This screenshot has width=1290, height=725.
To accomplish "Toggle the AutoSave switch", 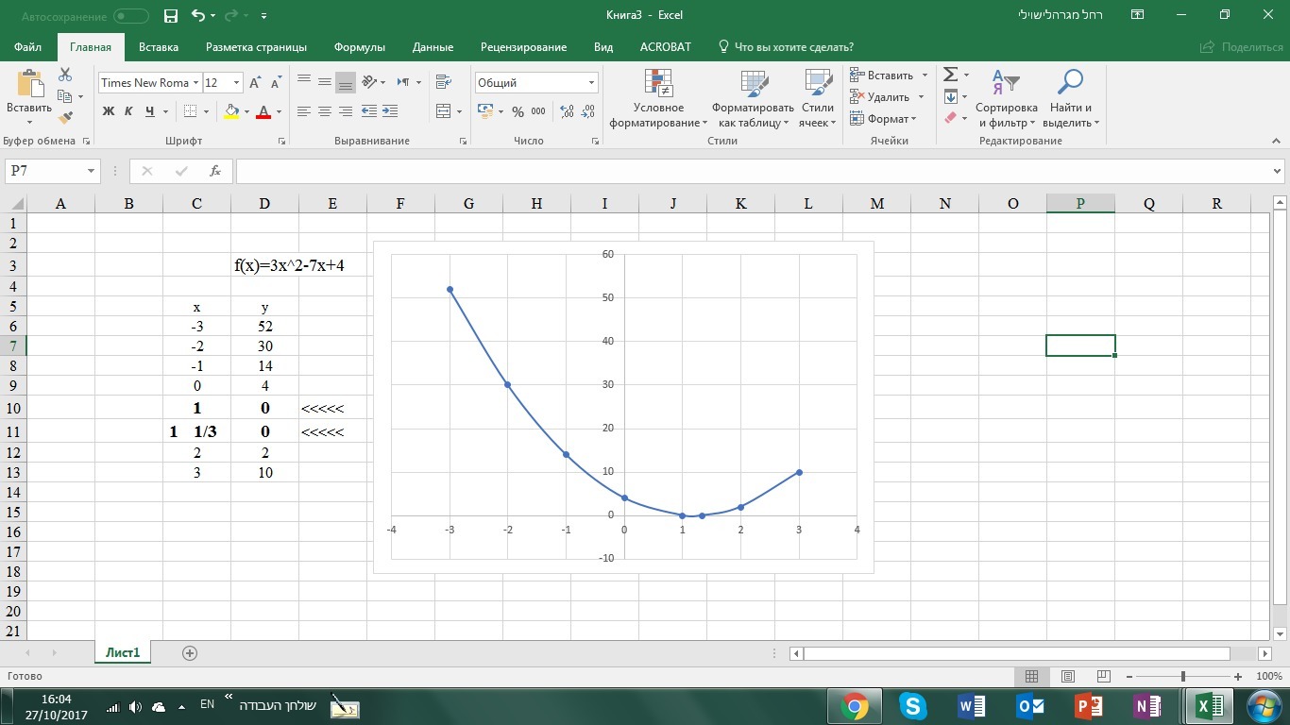I will coord(130,16).
